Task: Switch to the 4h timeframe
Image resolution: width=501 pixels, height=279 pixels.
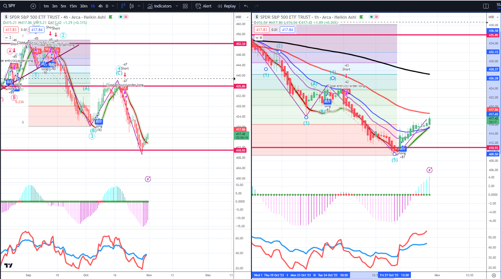Action: point(100,6)
